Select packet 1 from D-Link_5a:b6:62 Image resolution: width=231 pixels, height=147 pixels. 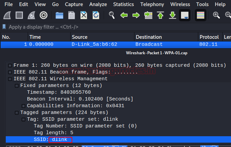coord(116,45)
